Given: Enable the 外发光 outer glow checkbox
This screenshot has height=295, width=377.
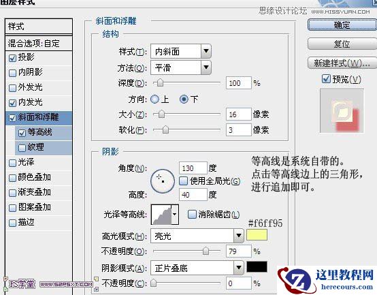Looking at the screenshot, I should point(12,88).
